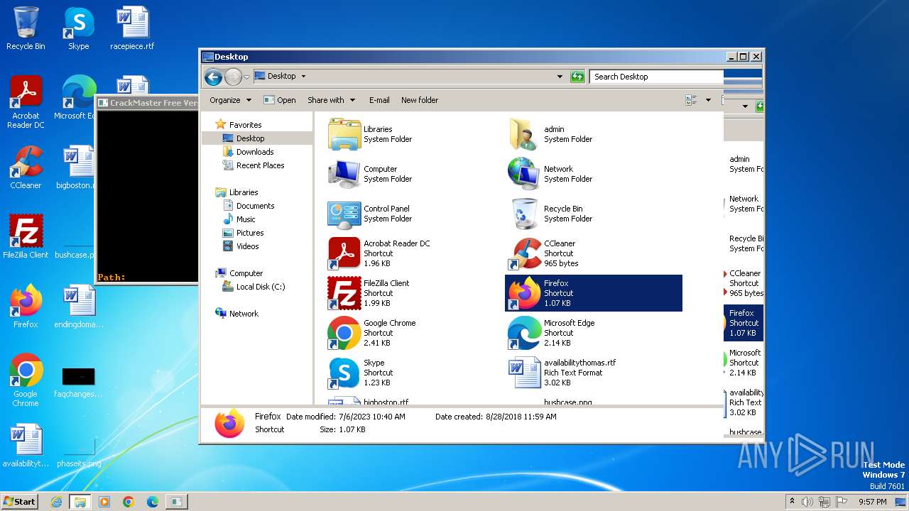Viewport: 909px width, 511px height.
Task: Open Recent Places in navigation pane
Action: point(254,165)
